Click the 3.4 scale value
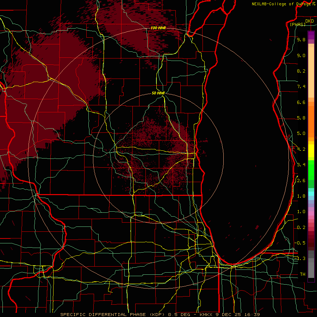The image size is (317, 317). click(x=301, y=165)
